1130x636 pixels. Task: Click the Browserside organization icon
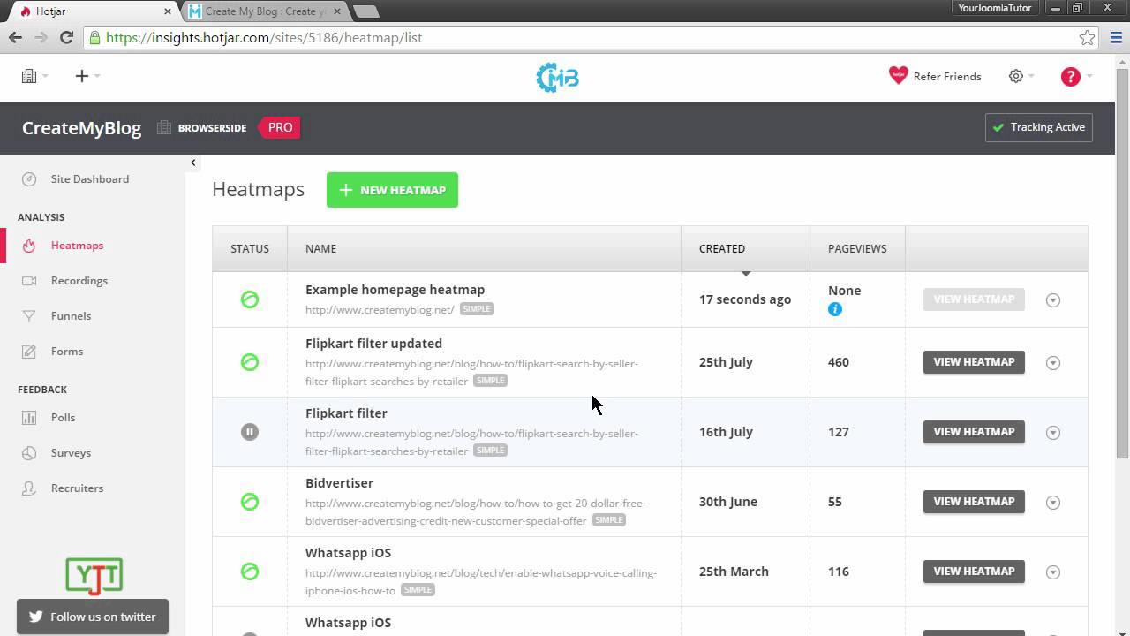[x=163, y=127]
